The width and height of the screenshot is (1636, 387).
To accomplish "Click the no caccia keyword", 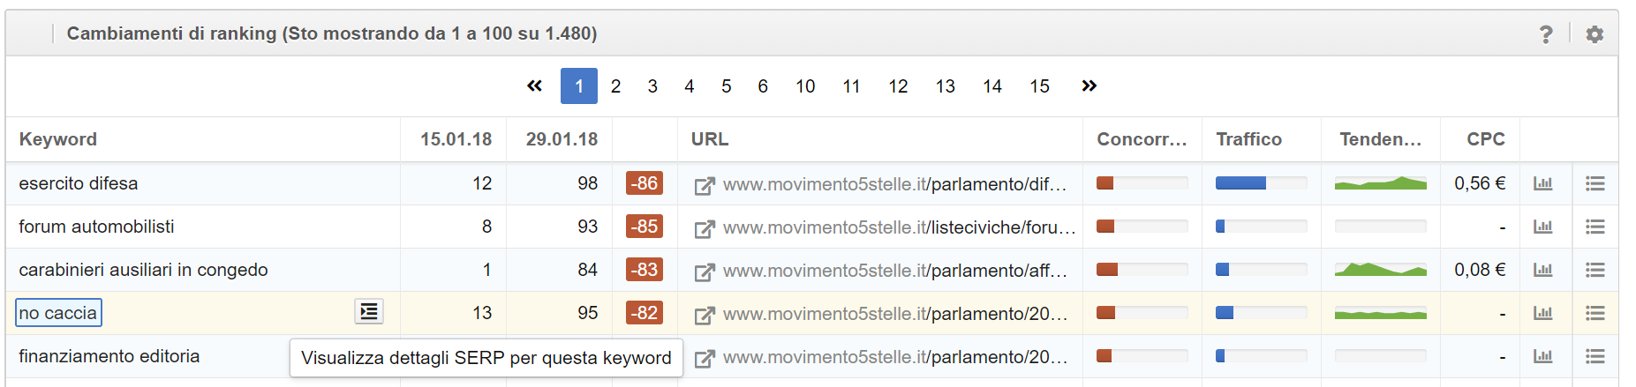I will (x=58, y=313).
